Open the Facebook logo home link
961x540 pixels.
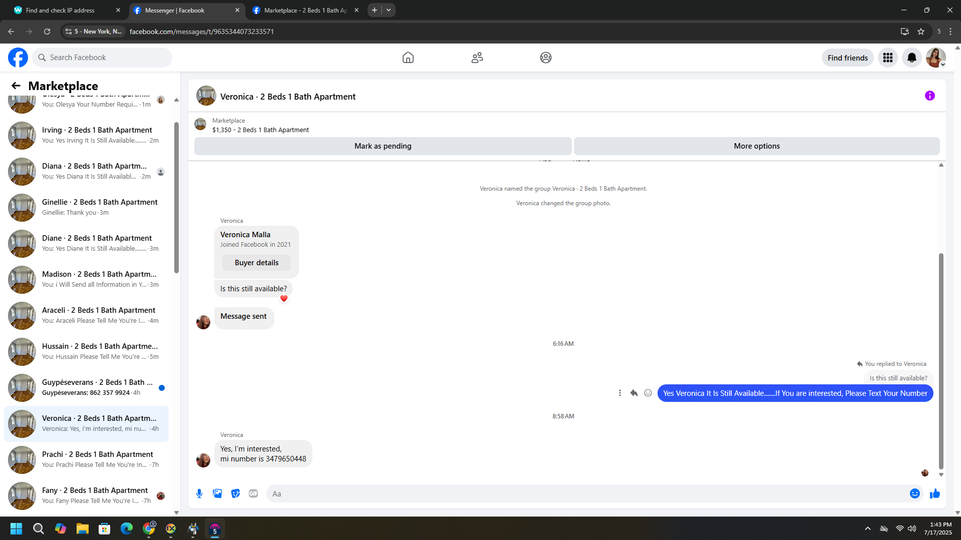[18, 58]
